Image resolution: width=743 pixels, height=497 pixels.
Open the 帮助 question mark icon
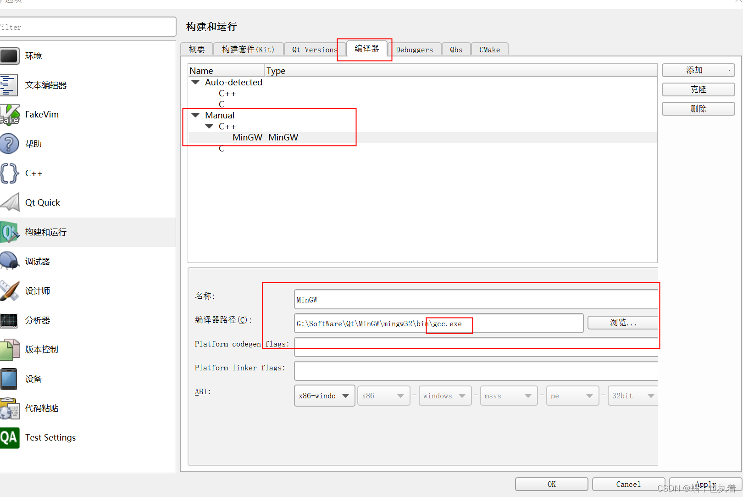[x=9, y=144]
